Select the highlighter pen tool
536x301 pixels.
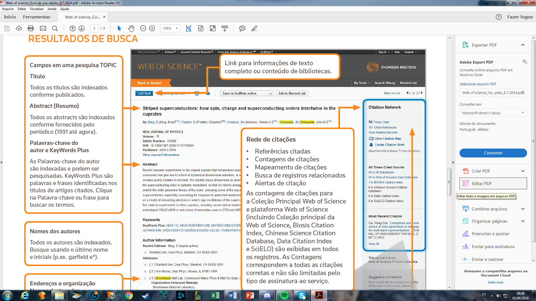[x=254, y=28]
